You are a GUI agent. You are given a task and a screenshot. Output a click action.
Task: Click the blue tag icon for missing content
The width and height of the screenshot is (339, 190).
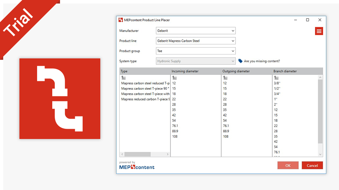(240, 61)
